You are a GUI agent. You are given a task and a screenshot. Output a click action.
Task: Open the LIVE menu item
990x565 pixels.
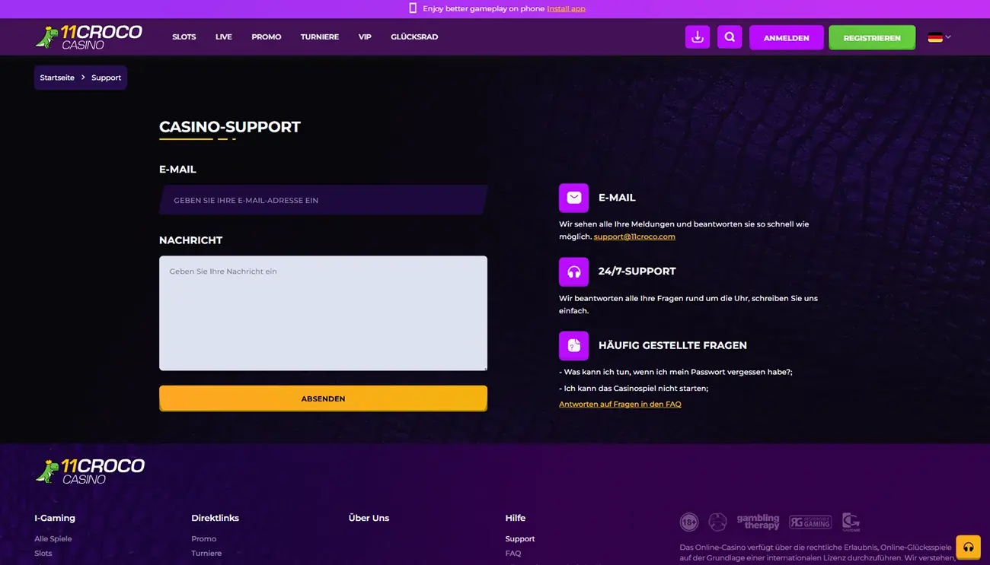tap(223, 37)
